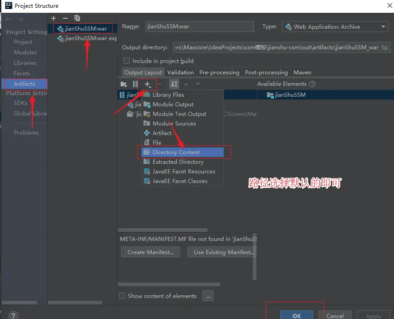Move element up arrow

tap(186, 84)
